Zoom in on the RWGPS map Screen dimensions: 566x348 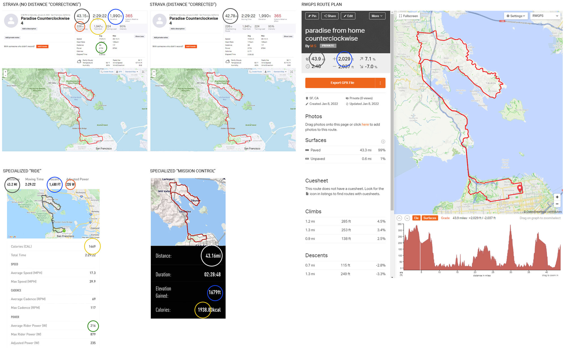coord(557,197)
